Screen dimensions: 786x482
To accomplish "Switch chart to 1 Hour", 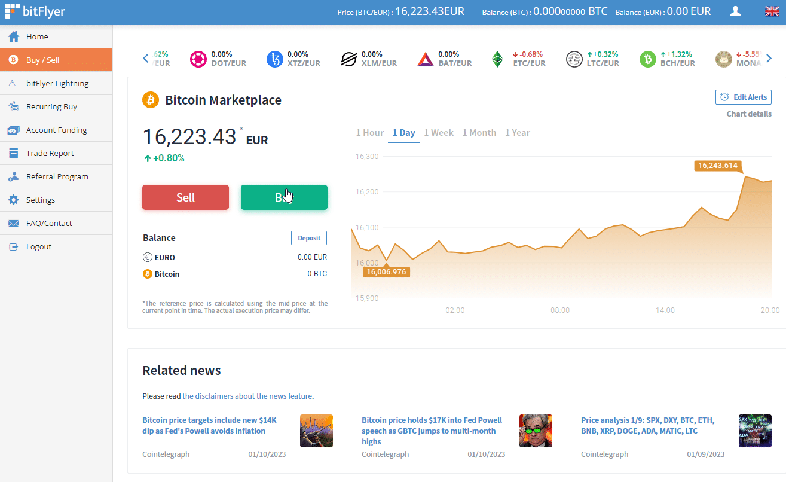I will click(x=370, y=133).
